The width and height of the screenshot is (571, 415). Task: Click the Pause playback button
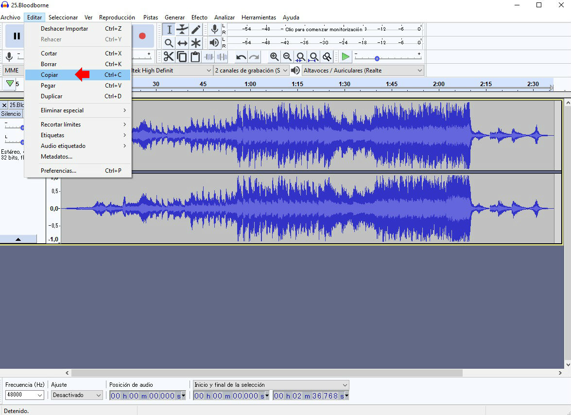click(x=17, y=36)
